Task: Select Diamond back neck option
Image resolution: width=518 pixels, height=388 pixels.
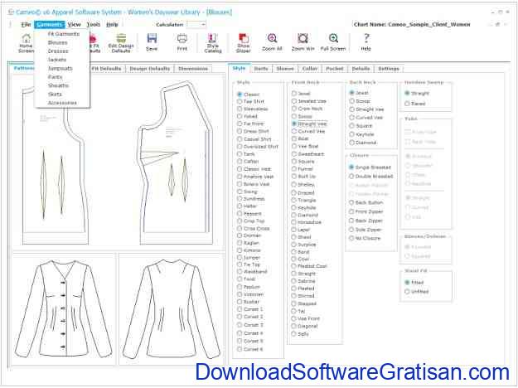Action: tap(363, 143)
